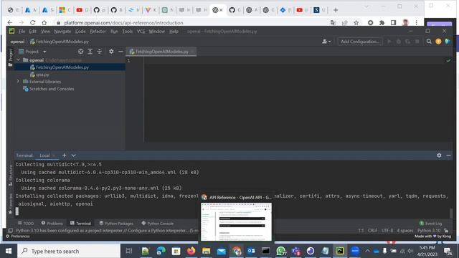Open the Project view dropdown arrow

click(44, 52)
